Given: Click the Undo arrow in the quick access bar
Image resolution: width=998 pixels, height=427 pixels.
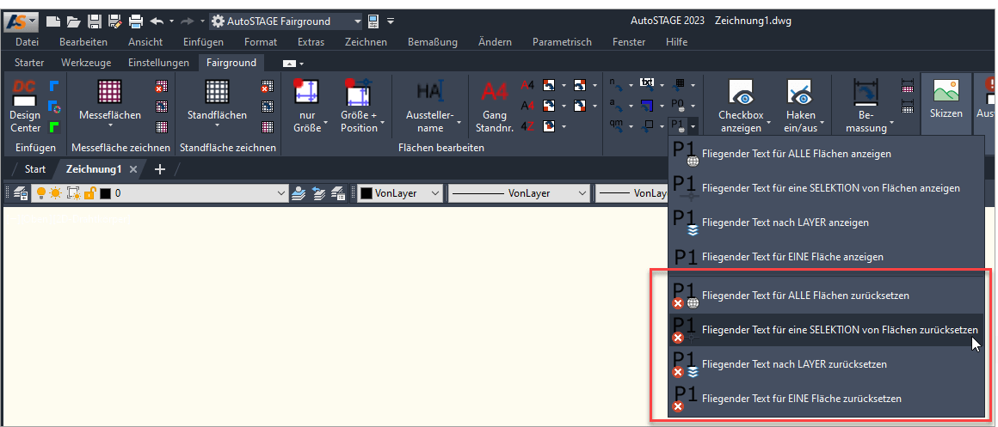Looking at the screenshot, I should click(157, 21).
